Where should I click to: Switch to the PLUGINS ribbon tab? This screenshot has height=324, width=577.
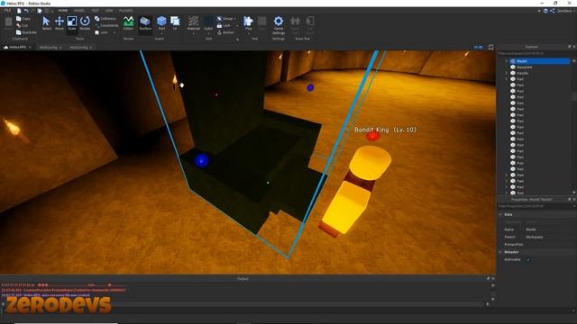coord(126,11)
